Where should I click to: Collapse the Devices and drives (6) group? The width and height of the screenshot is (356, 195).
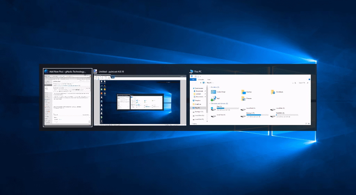point(219,104)
